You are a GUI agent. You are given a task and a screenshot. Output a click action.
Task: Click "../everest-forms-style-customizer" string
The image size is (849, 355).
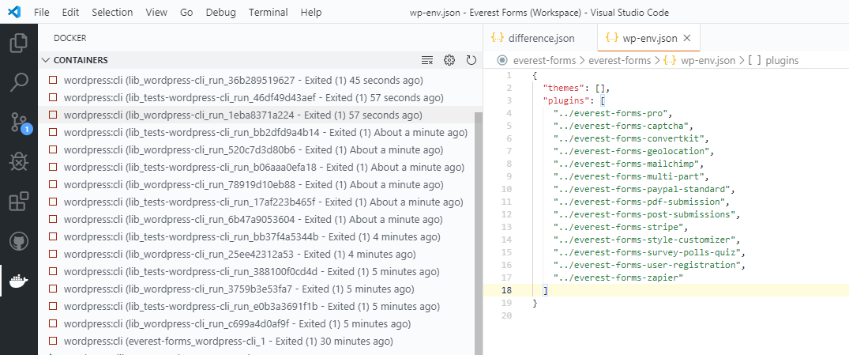tap(644, 240)
